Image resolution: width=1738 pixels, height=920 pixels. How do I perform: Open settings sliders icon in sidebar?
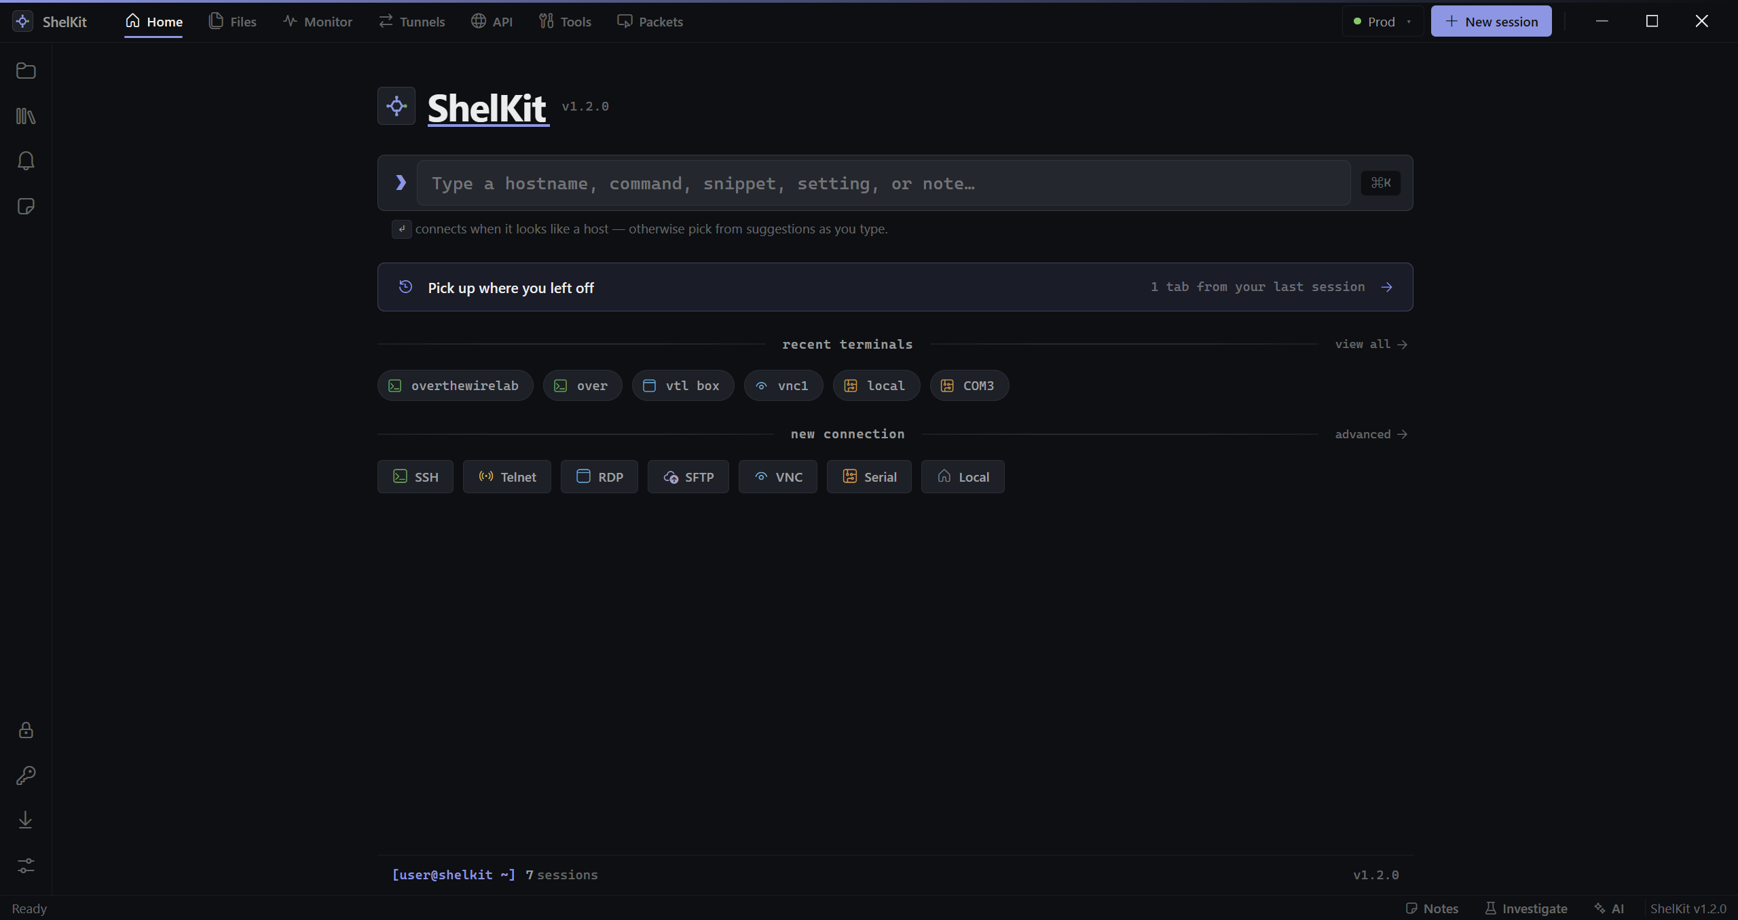pyautogui.click(x=26, y=866)
